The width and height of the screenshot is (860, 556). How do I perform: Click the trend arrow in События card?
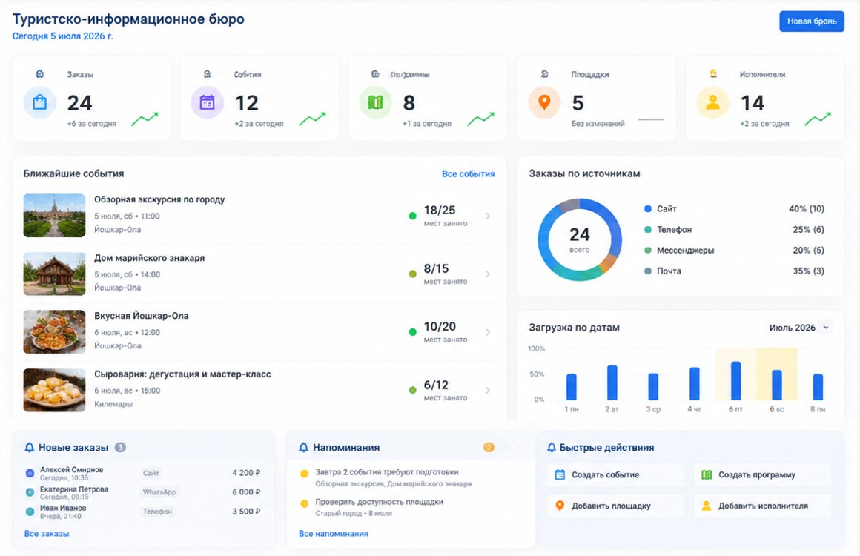313,119
